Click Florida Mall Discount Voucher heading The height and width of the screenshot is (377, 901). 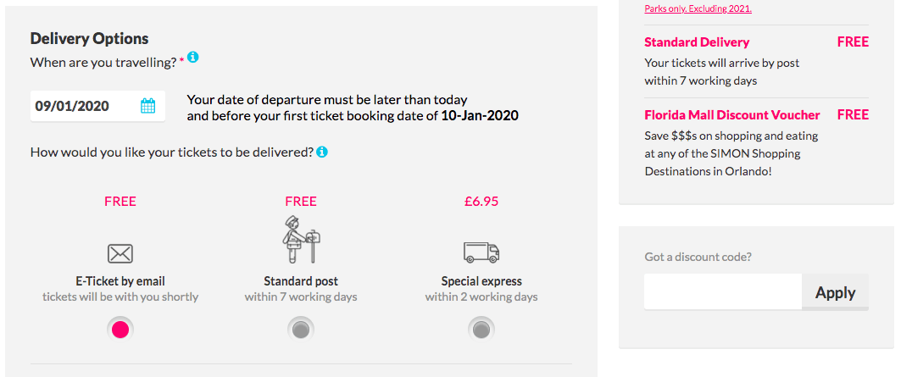(x=732, y=115)
